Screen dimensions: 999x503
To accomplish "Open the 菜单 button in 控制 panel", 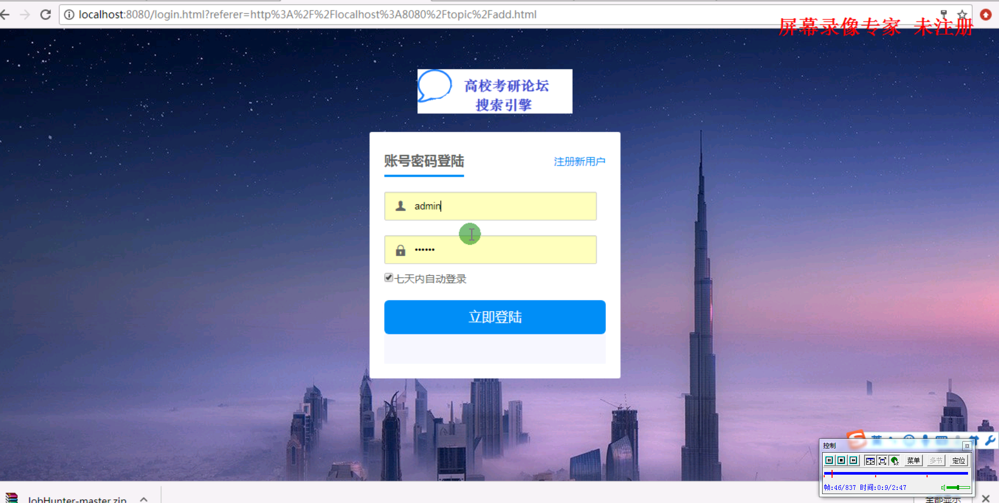I will point(913,460).
